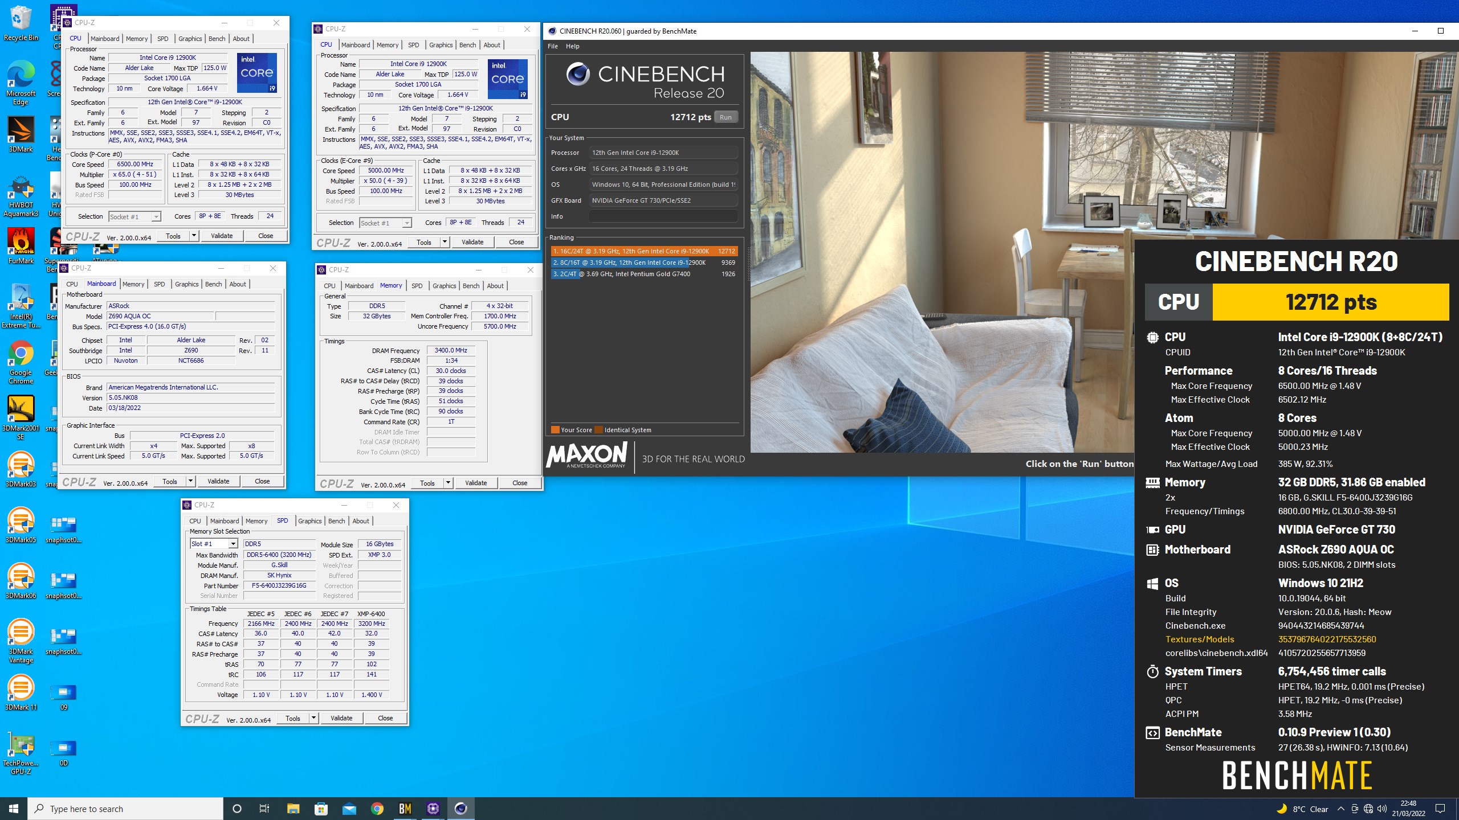Expand Tools arrow in SPD CPU-Z window
The width and height of the screenshot is (1459, 820).
pos(313,718)
